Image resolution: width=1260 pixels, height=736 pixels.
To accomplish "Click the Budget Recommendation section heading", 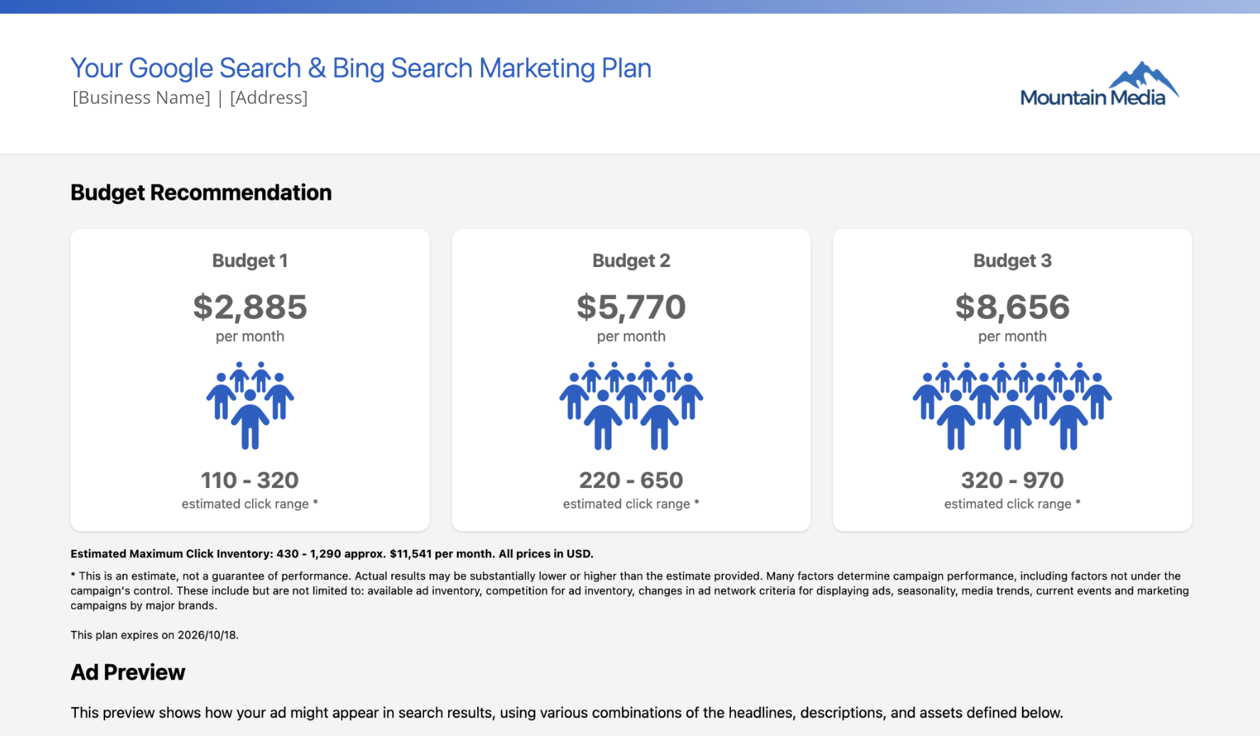I will 201,193.
